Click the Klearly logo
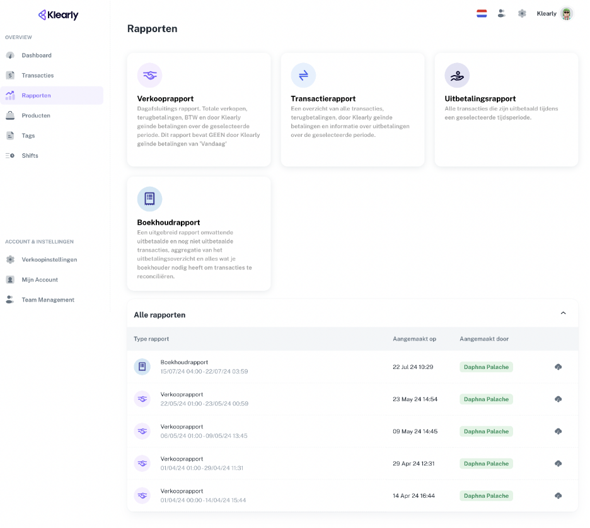 (x=58, y=15)
